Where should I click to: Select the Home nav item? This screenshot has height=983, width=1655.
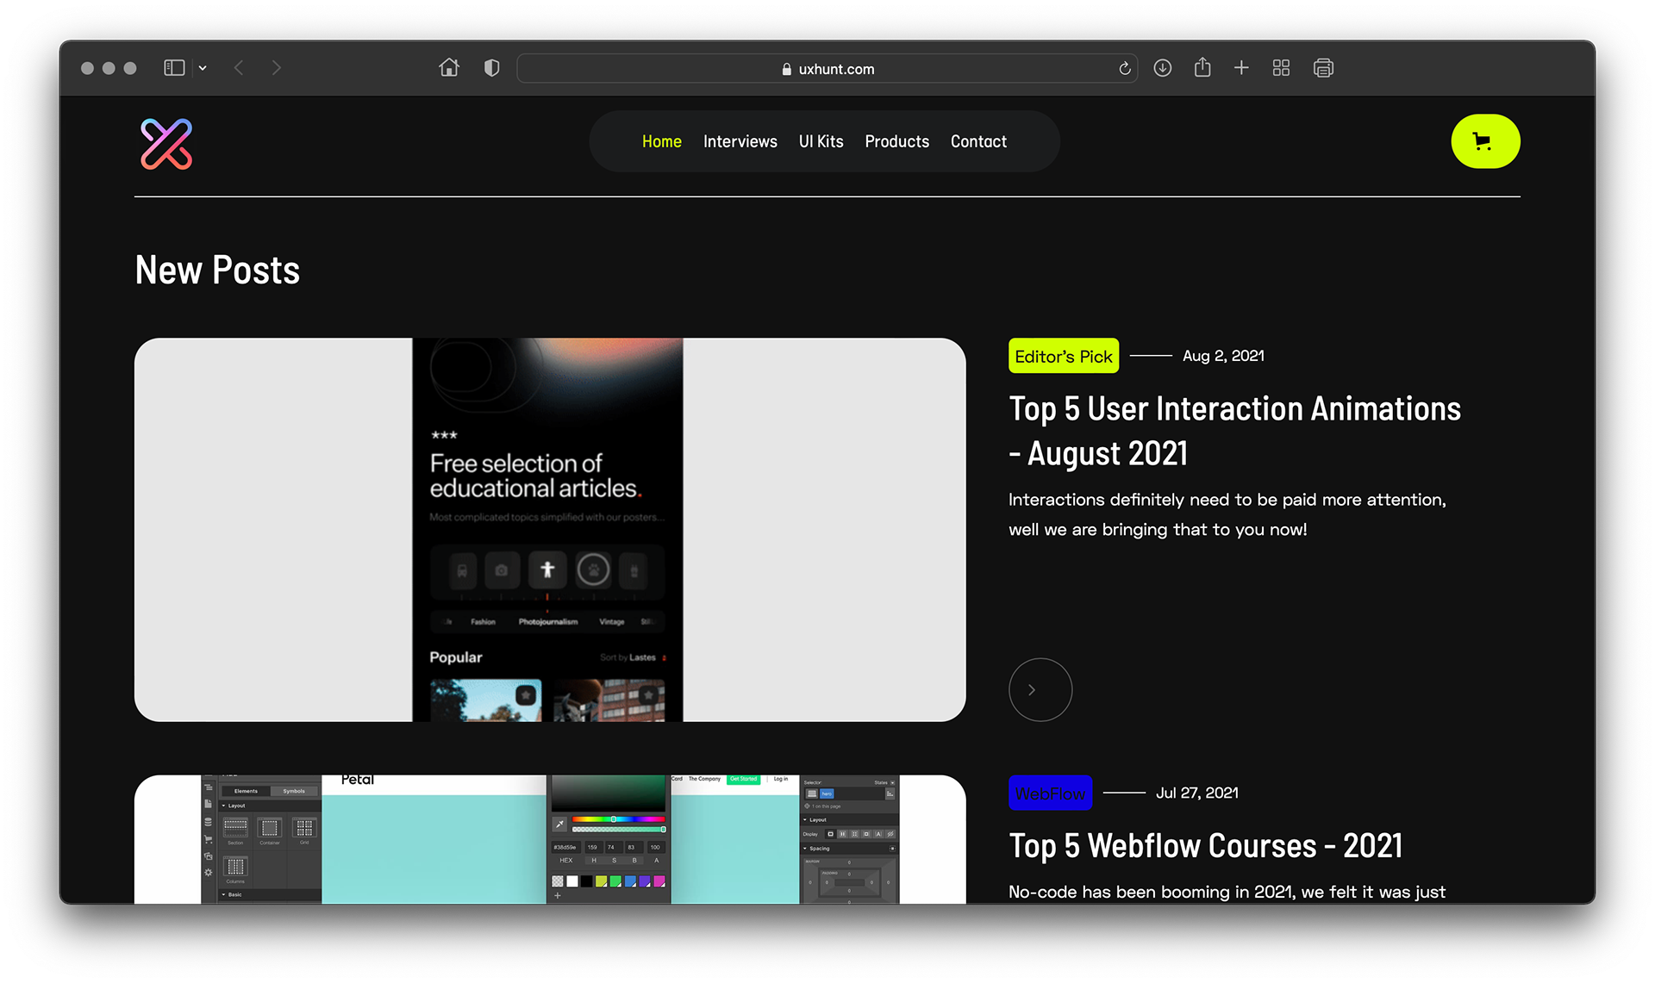pyautogui.click(x=662, y=141)
